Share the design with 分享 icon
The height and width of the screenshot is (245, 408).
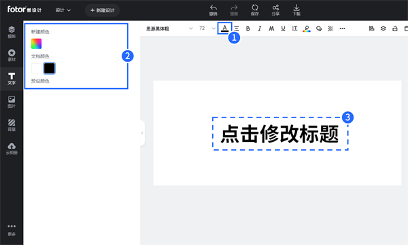point(275,10)
